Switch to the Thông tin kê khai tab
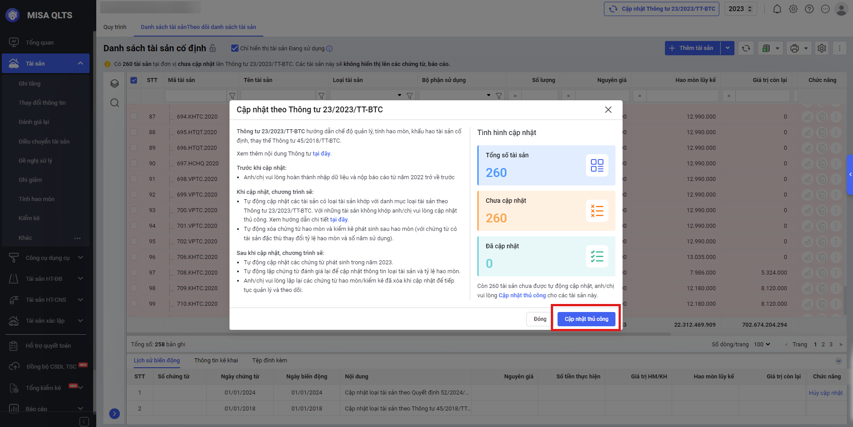This screenshot has height=427, width=853. coord(216,360)
